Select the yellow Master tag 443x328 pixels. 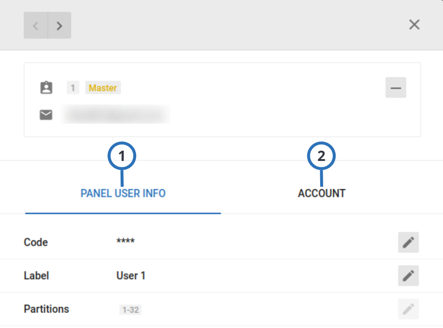pos(103,88)
